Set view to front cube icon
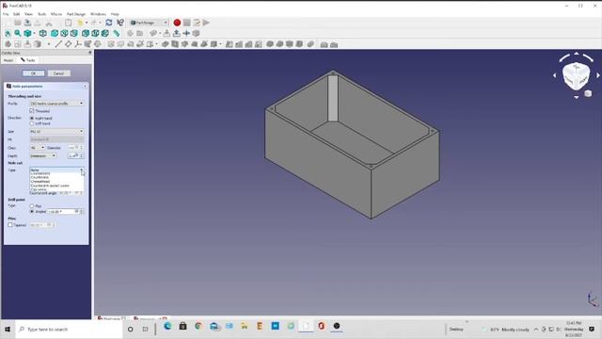The image size is (602, 339). [55, 34]
